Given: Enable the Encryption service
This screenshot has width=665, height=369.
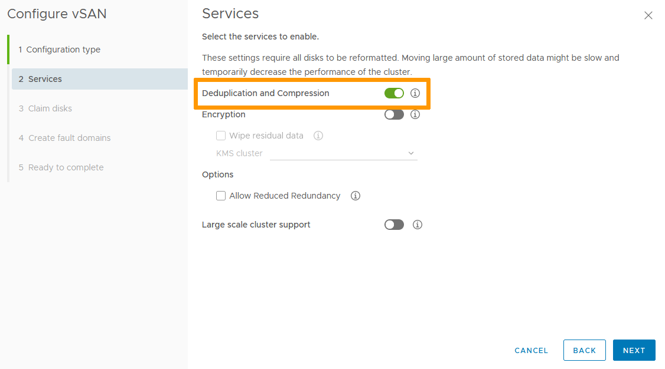Looking at the screenshot, I should (394, 114).
